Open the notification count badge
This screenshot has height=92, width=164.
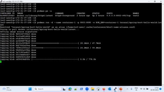pyautogui.click(x=160, y=89)
